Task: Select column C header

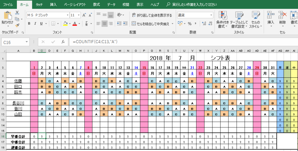Action: pyautogui.click(x=42, y=51)
